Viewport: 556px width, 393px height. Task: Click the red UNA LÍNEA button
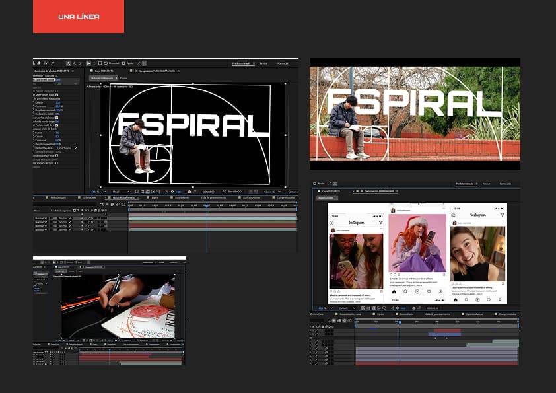click(79, 17)
